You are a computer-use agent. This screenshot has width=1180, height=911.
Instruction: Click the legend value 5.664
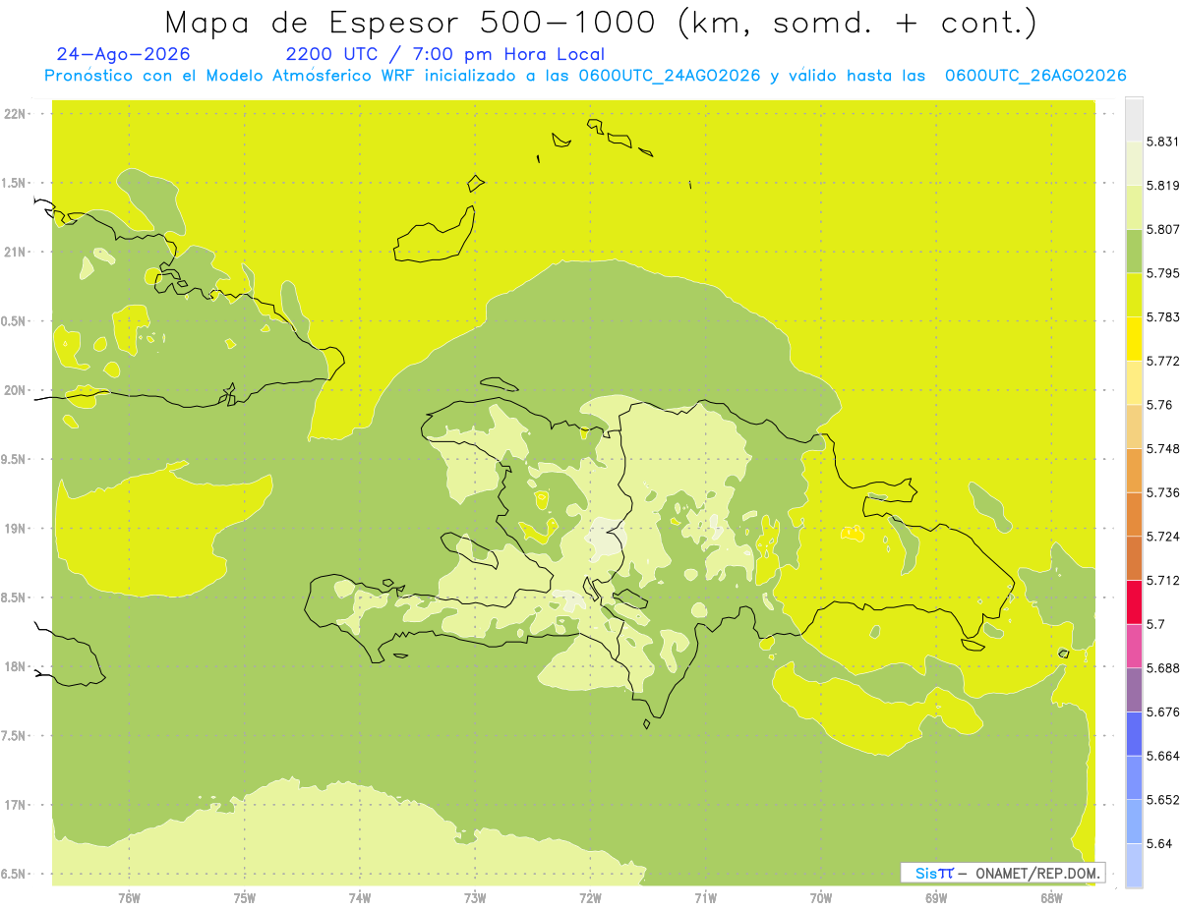pos(1163,756)
